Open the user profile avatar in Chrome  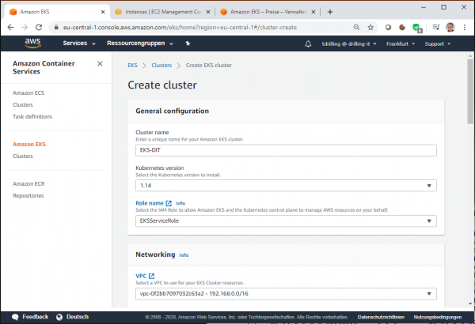[450, 27]
